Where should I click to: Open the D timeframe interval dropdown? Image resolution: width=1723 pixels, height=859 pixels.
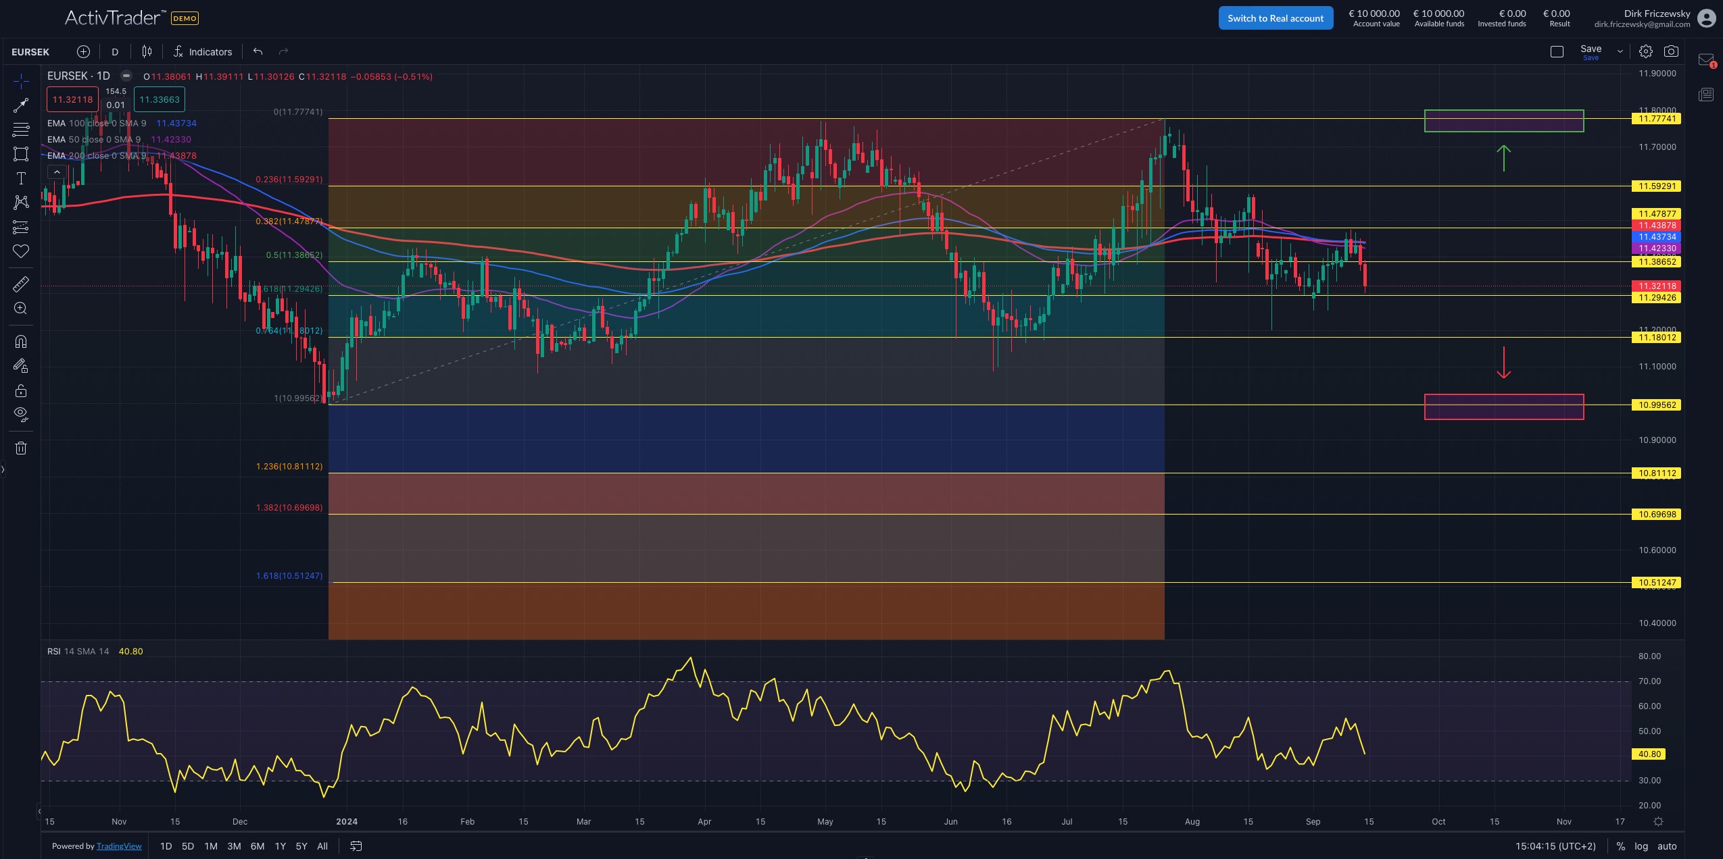[115, 52]
